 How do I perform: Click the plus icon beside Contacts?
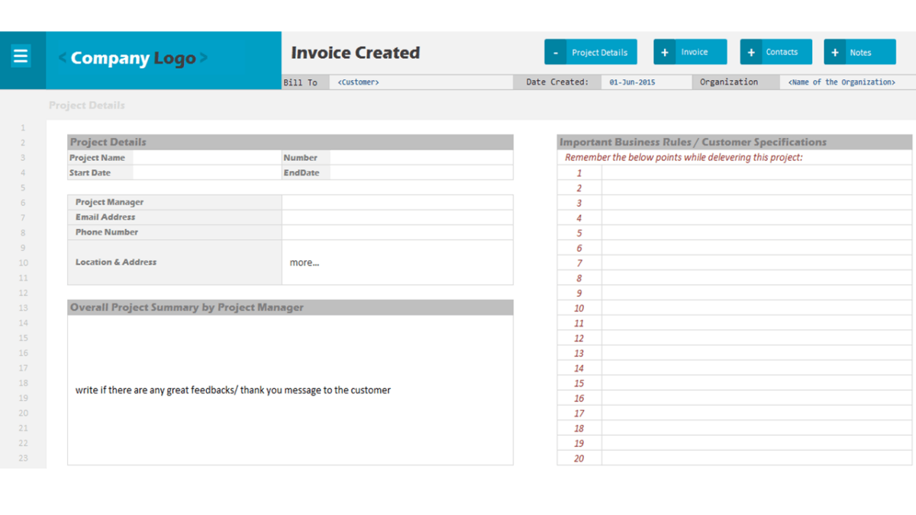coord(751,51)
